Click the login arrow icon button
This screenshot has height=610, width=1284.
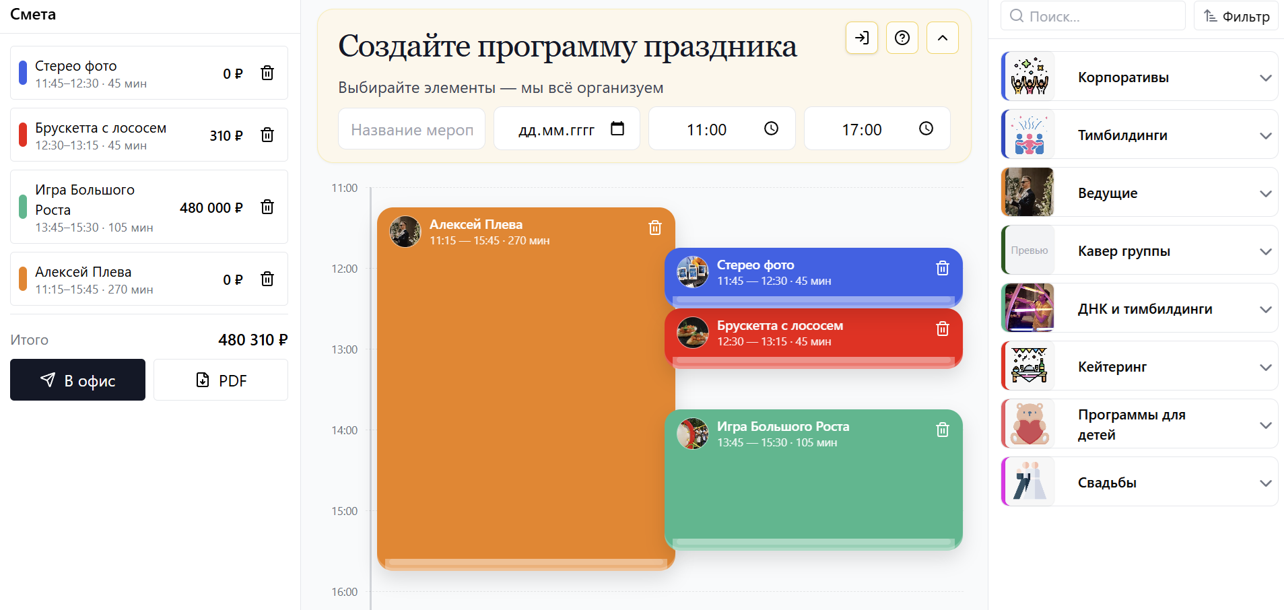pos(862,38)
